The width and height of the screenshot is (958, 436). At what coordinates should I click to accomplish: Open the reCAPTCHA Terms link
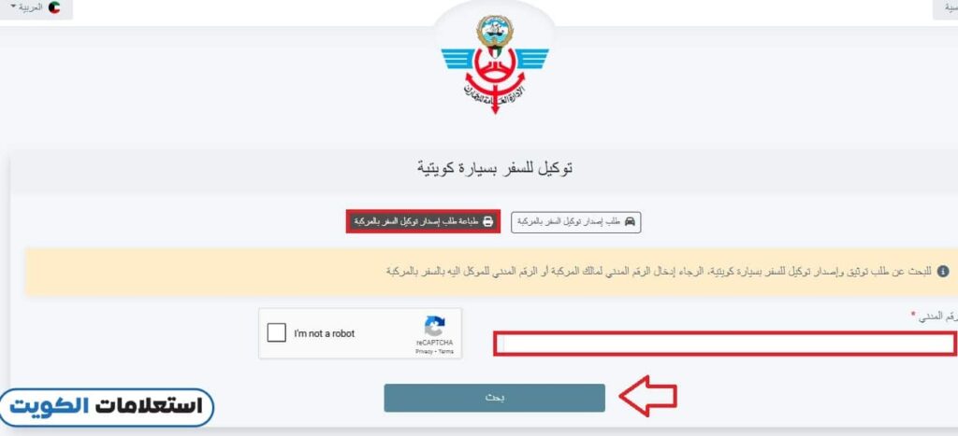(x=446, y=352)
